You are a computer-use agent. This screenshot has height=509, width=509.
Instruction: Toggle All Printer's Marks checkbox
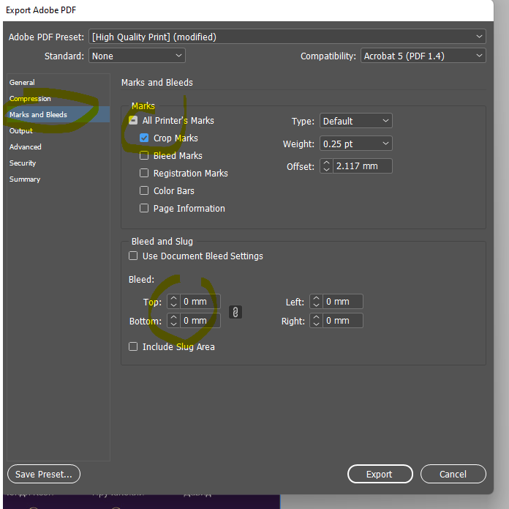[x=133, y=121]
